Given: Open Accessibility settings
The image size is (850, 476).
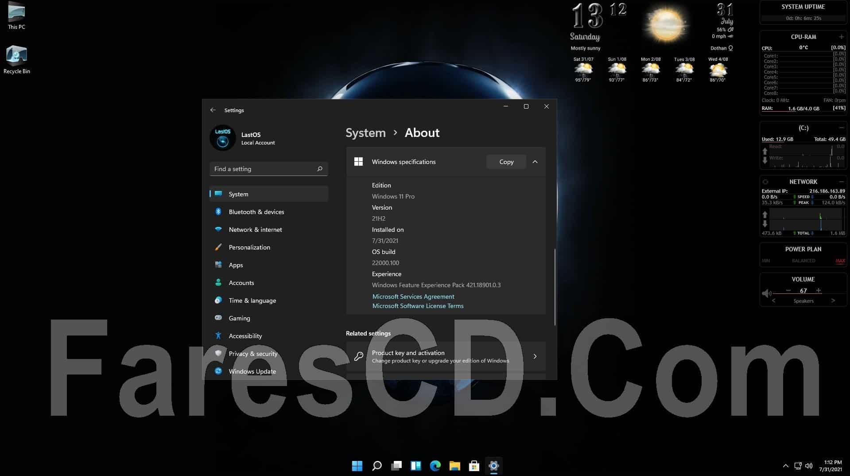Looking at the screenshot, I should 268,336.
